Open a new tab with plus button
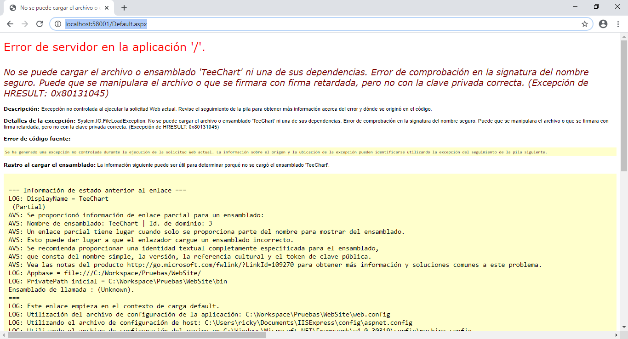Screen dimensions: 628x339 124,8
